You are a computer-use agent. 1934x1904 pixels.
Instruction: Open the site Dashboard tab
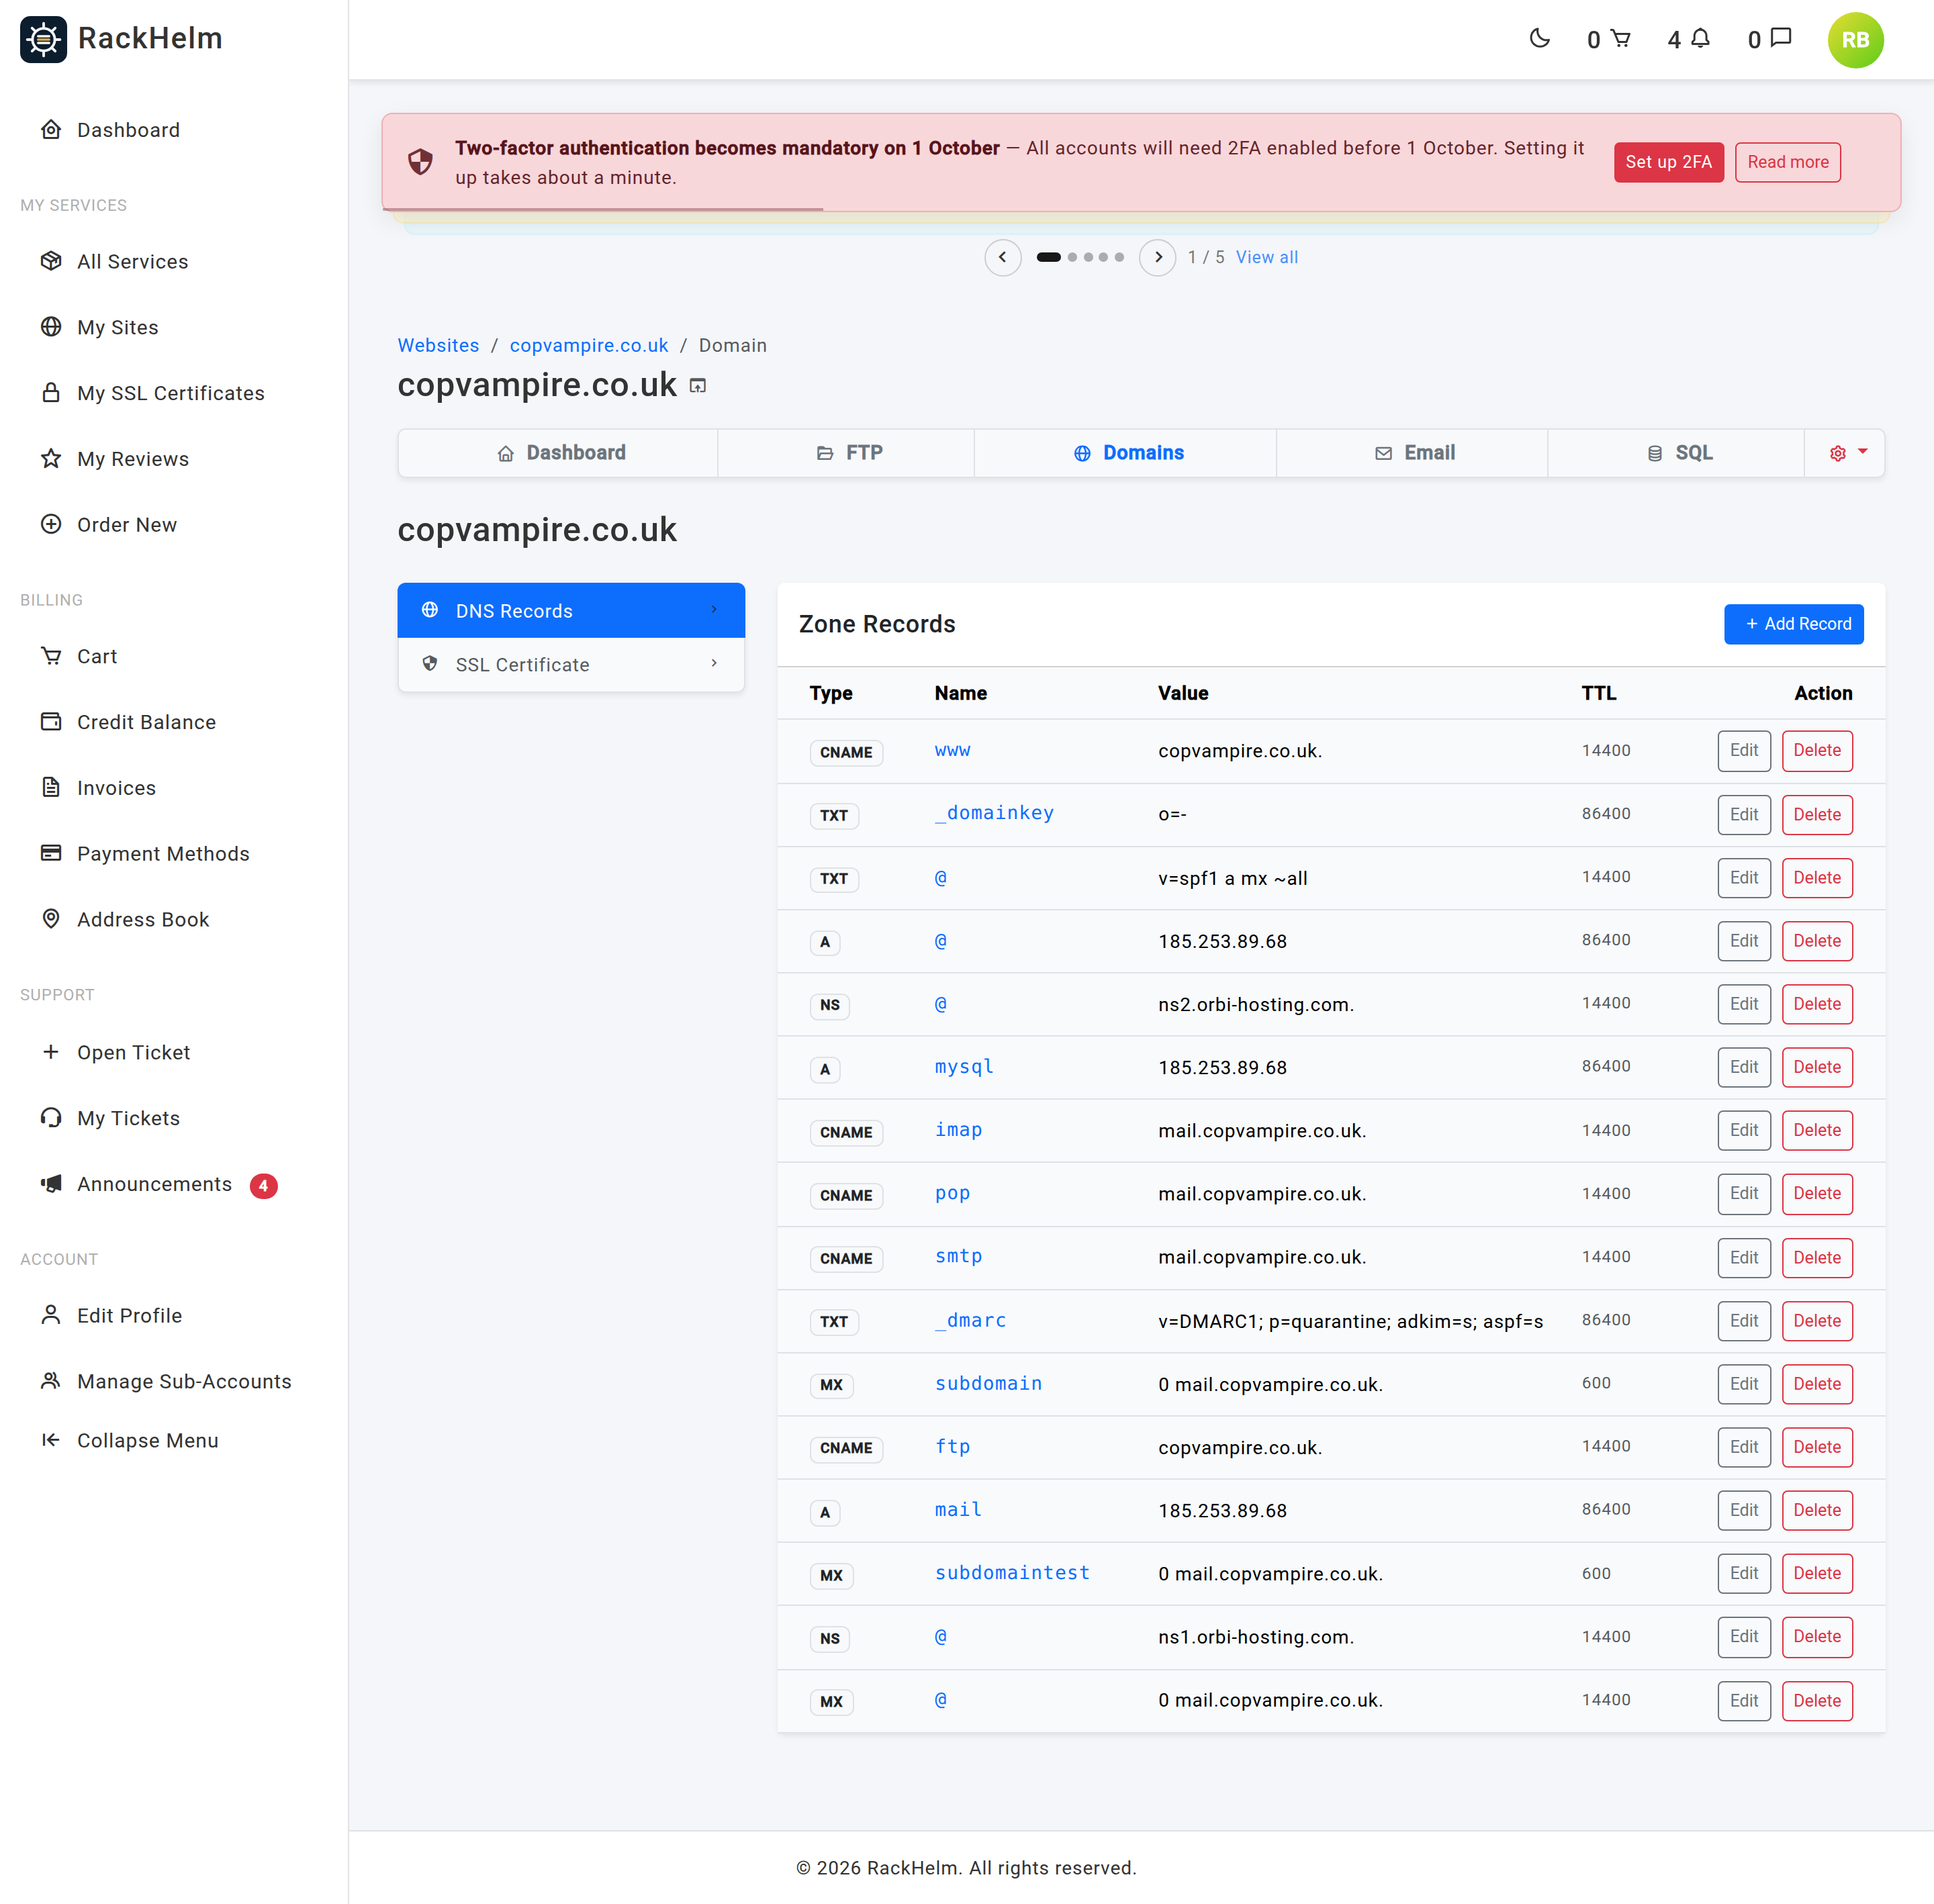click(559, 453)
